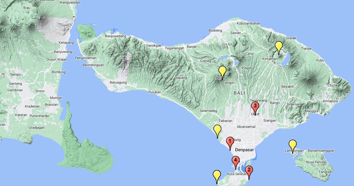The image size is (354, 186).
Task: Click the Srono label
Action: tap(40, 91)
